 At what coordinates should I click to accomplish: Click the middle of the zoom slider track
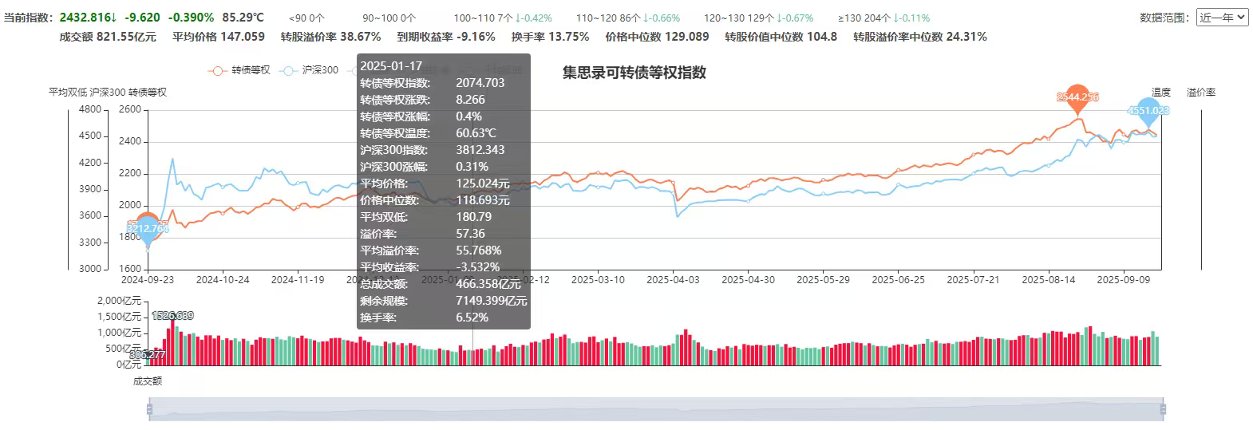click(x=655, y=410)
